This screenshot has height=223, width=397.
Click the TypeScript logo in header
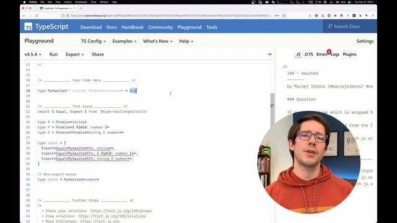point(47,27)
